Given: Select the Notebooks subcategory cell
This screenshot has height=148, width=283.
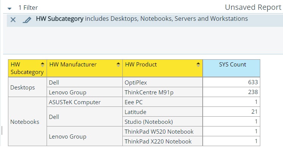Looking at the screenshot, I should (27, 122).
